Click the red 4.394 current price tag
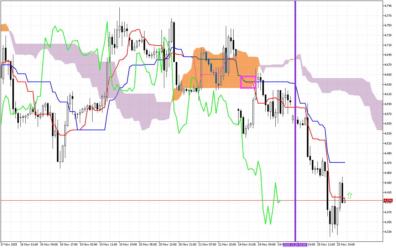 click(x=388, y=201)
